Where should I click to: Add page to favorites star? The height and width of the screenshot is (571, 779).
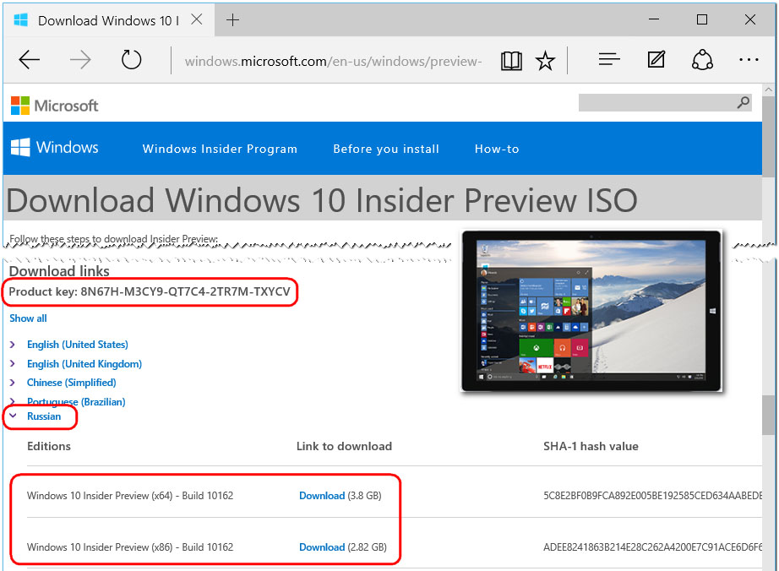[545, 61]
